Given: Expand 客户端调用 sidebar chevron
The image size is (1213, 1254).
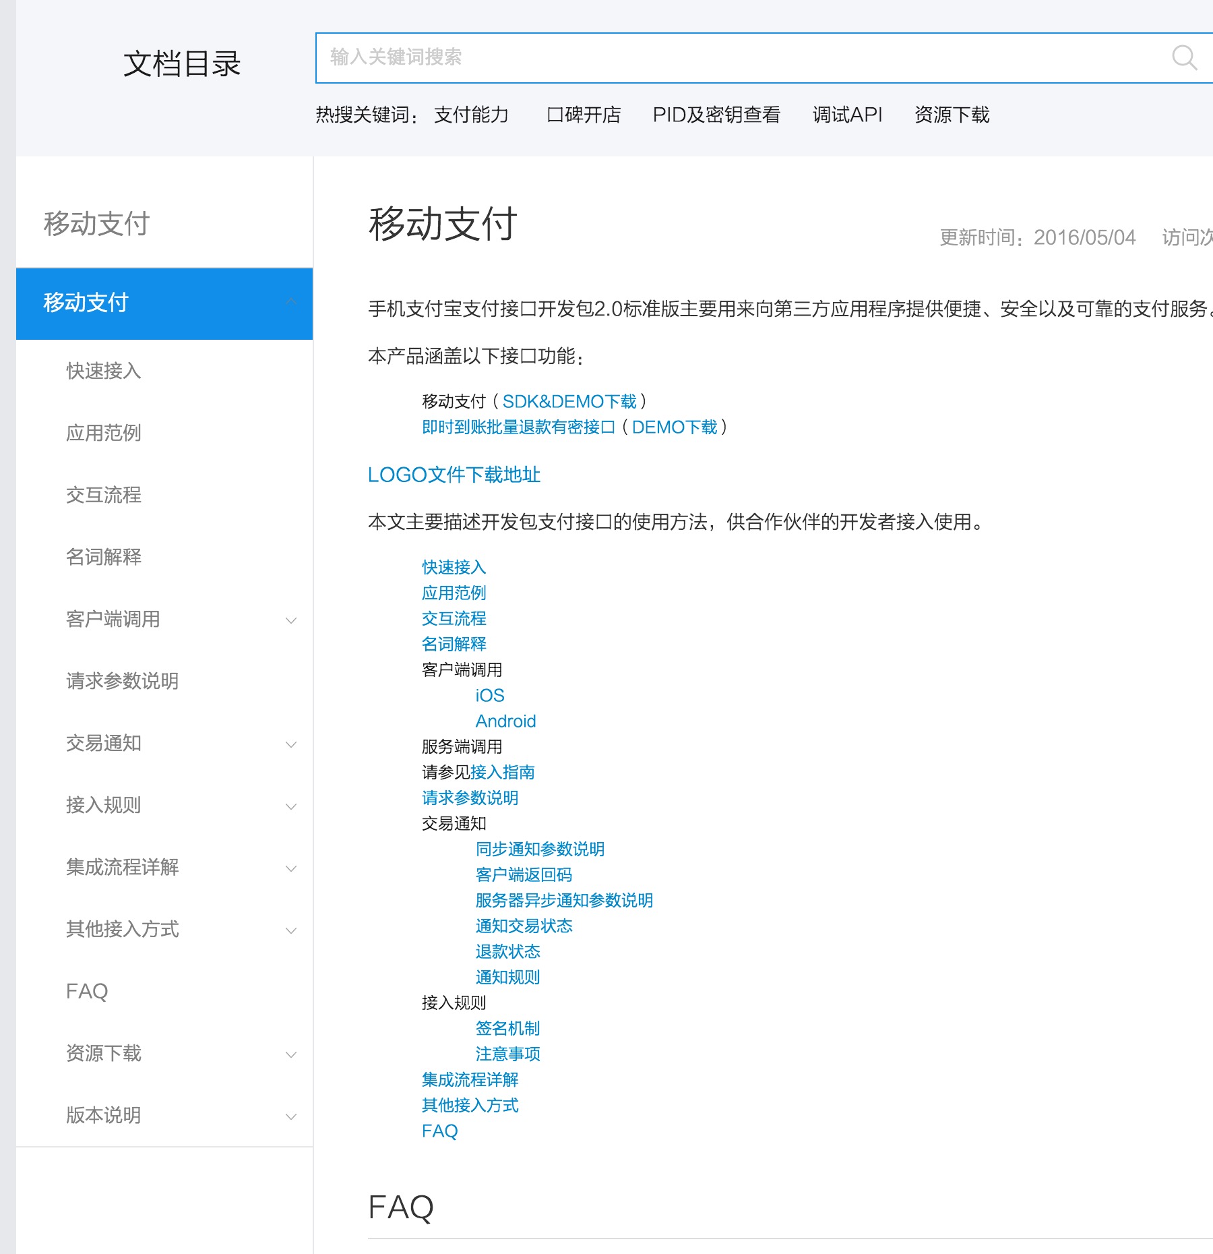Looking at the screenshot, I should coord(291,620).
